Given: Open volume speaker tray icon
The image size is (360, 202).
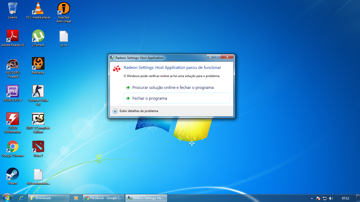Looking at the screenshot, I should click(x=331, y=198).
